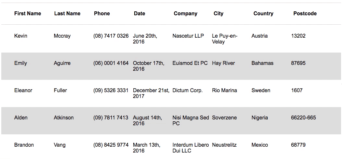
Task: Click Emily Aguirre's phone number
Action: click(111, 63)
